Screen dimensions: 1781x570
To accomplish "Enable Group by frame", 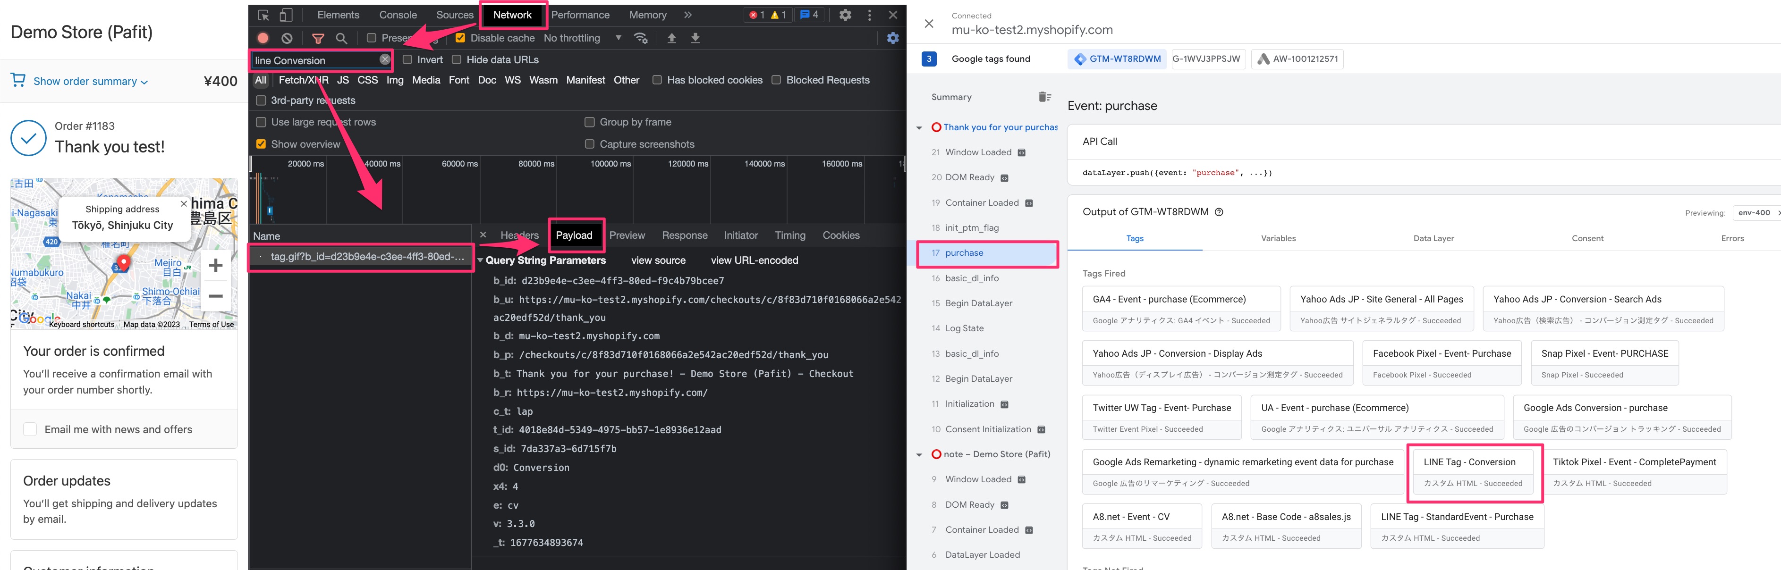I will (589, 122).
